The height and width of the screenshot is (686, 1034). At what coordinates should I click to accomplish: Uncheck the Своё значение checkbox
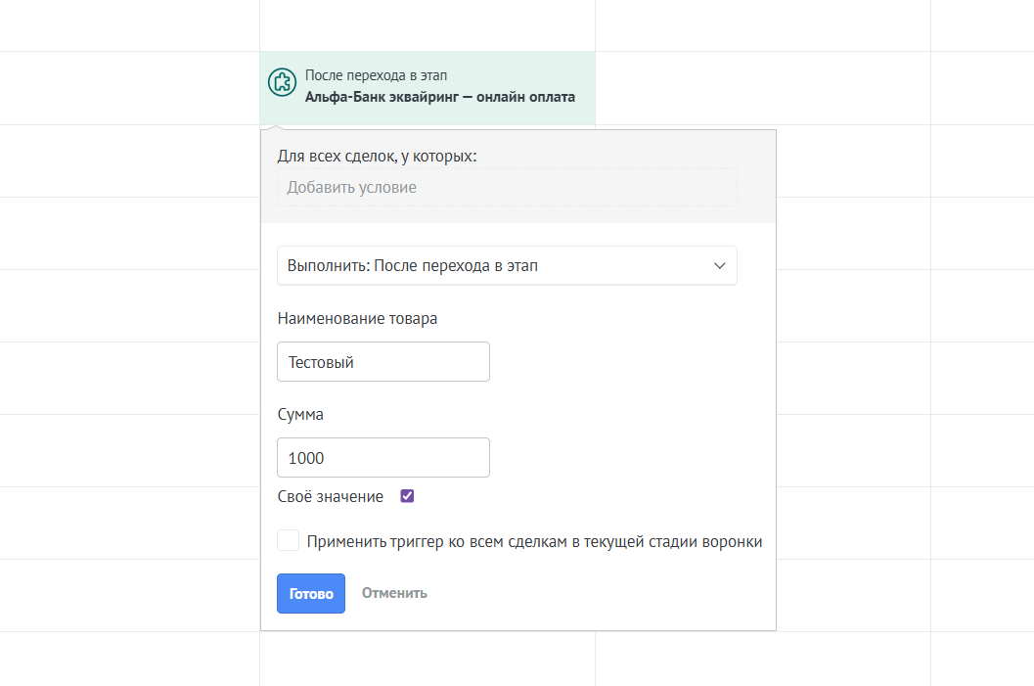coord(408,496)
